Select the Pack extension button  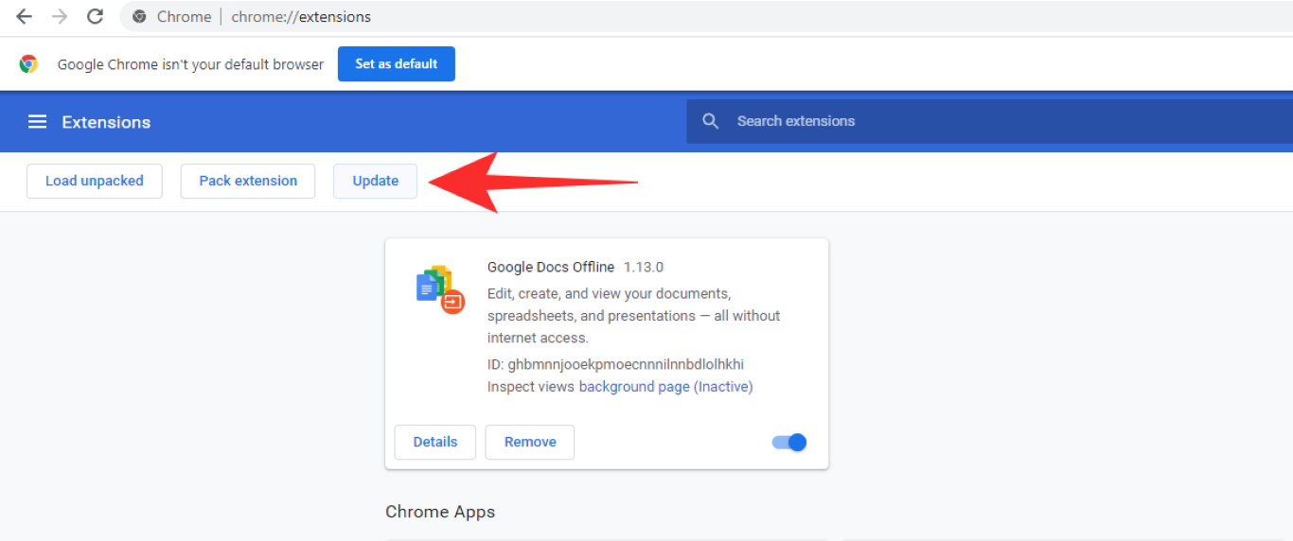click(248, 181)
